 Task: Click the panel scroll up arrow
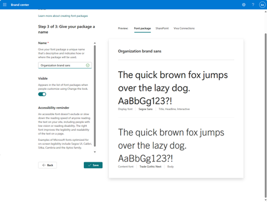click(x=95, y=43)
